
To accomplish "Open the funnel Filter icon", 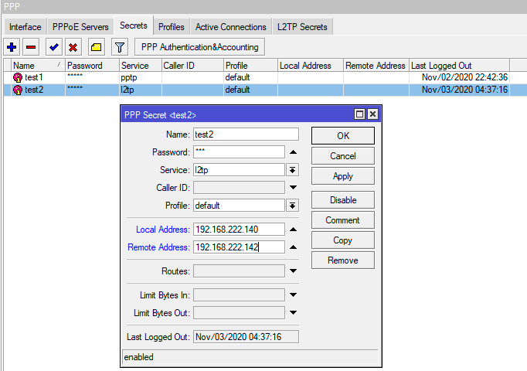I will tap(119, 47).
